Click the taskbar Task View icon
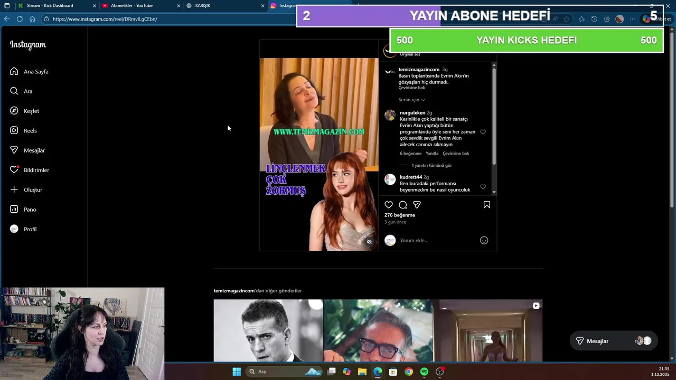676x380 pixels. click(x=331, y=372)
